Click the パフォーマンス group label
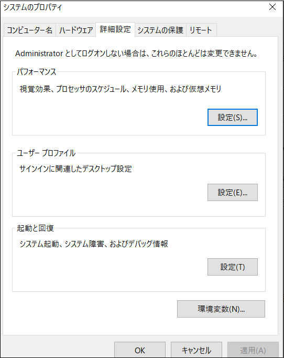The width and height of the screenshot is (284, 358). point(37,72)
